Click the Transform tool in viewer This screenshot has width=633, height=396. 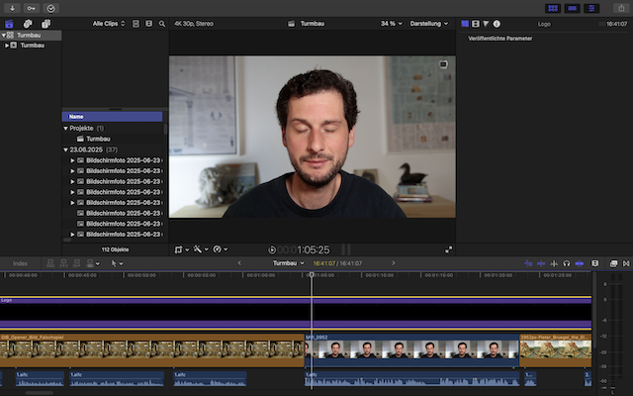click(x=178, y=249)
